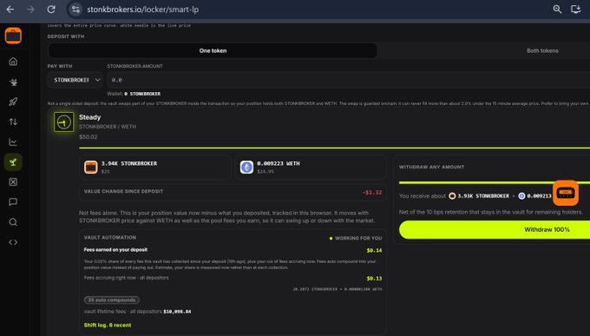This screenshot has width=590, height=336.
Task: Click the 3.94K STONKBROKER balance text
Action: pos(129,163)
